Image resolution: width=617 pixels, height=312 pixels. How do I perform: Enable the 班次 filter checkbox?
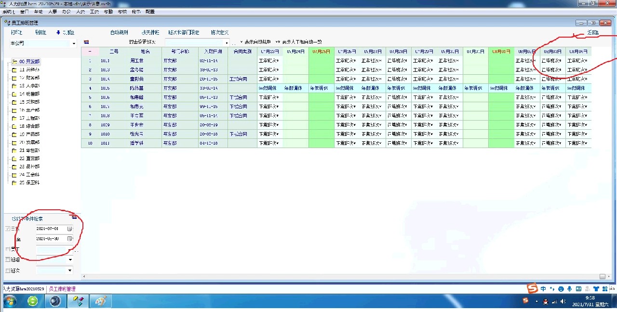click(x=7, y=271)
